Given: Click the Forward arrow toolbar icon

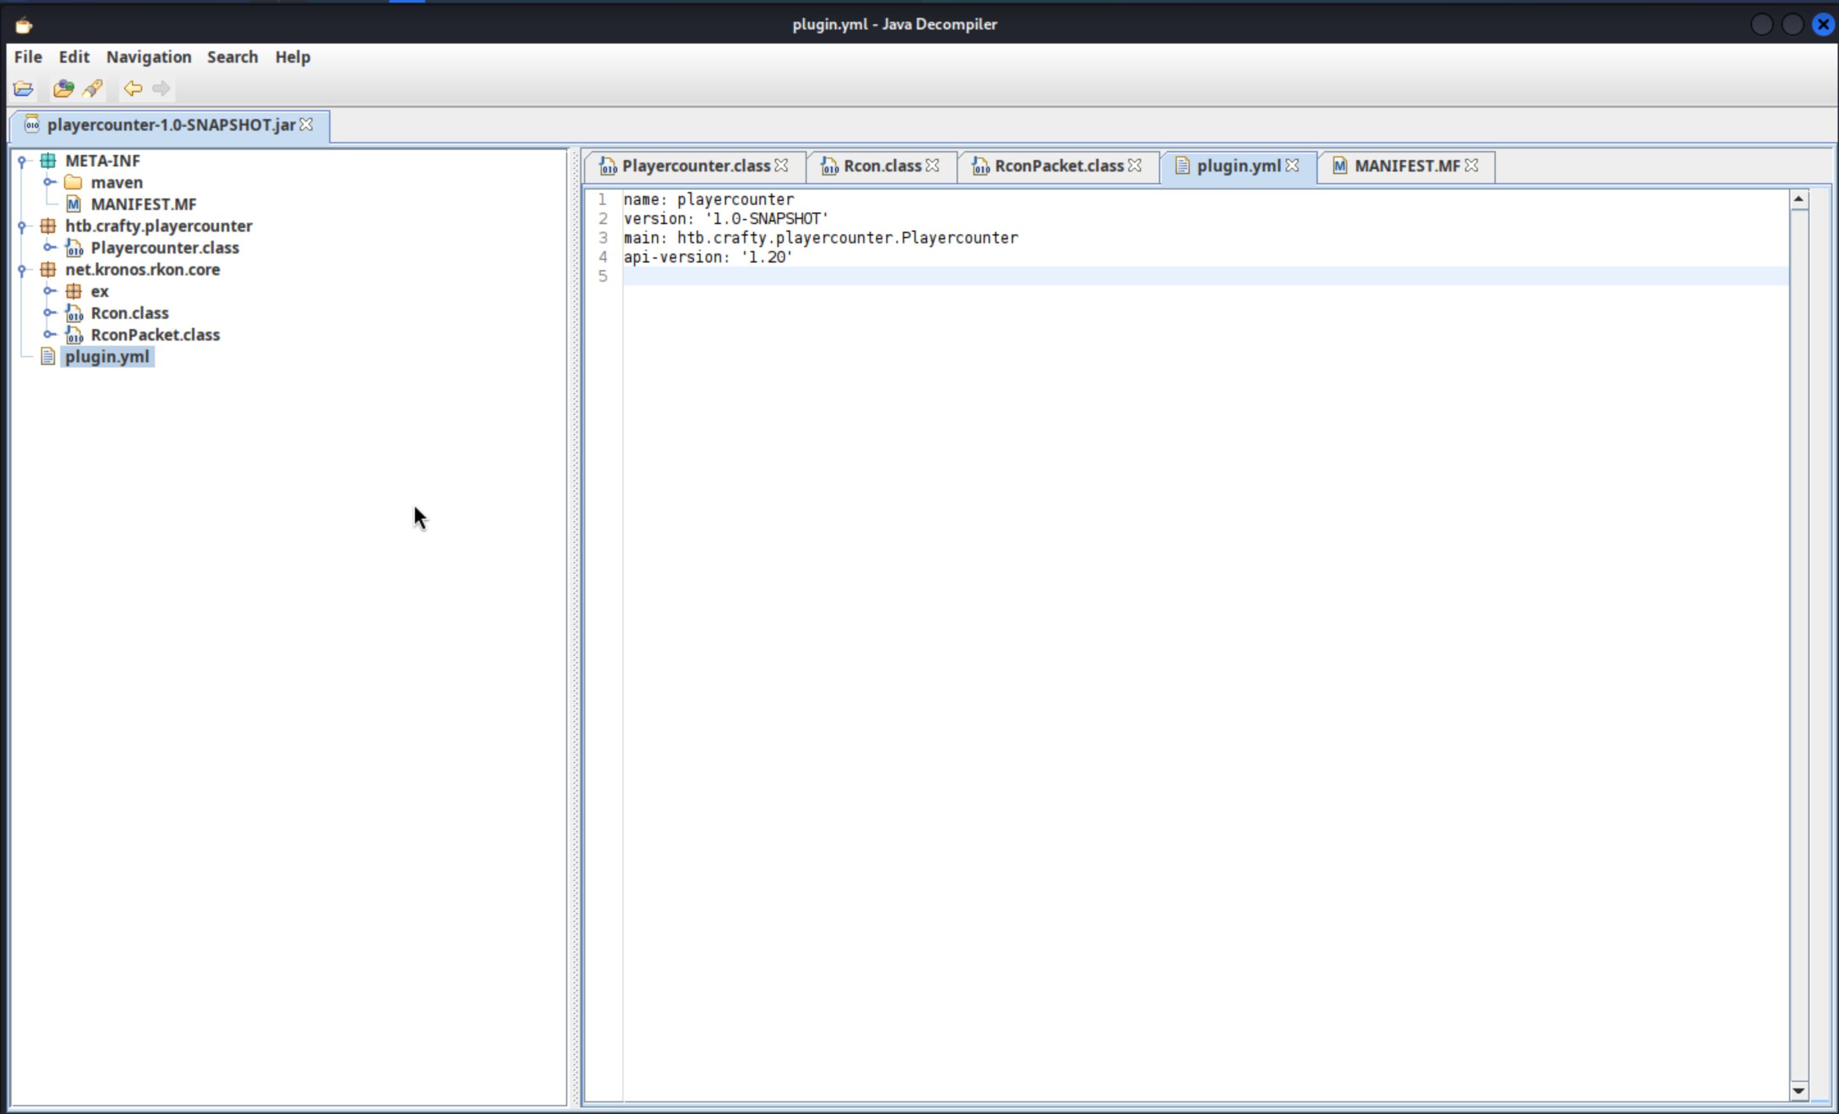Looking at the screenshot, I should (x=161, y=89).
